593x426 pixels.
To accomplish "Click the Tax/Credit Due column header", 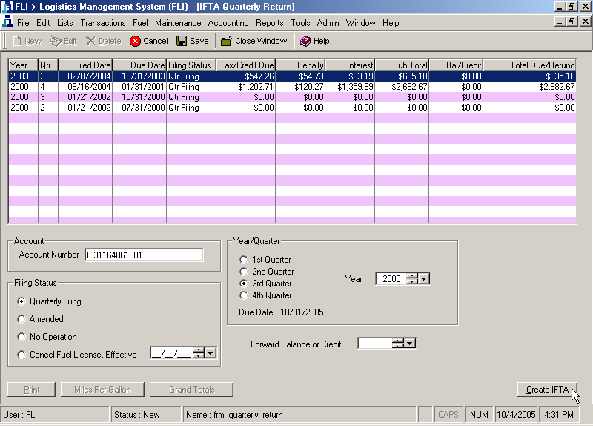I will (x=246, y=65).
